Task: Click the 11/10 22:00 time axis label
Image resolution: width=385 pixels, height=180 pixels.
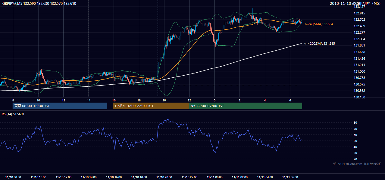Action: 189,177
